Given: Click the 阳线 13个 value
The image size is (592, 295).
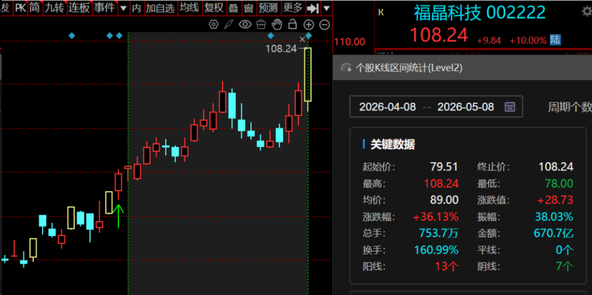Looking at the screenshot, I should 446,267.
